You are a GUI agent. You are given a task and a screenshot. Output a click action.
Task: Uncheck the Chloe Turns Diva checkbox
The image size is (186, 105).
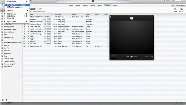coord(28,27)
